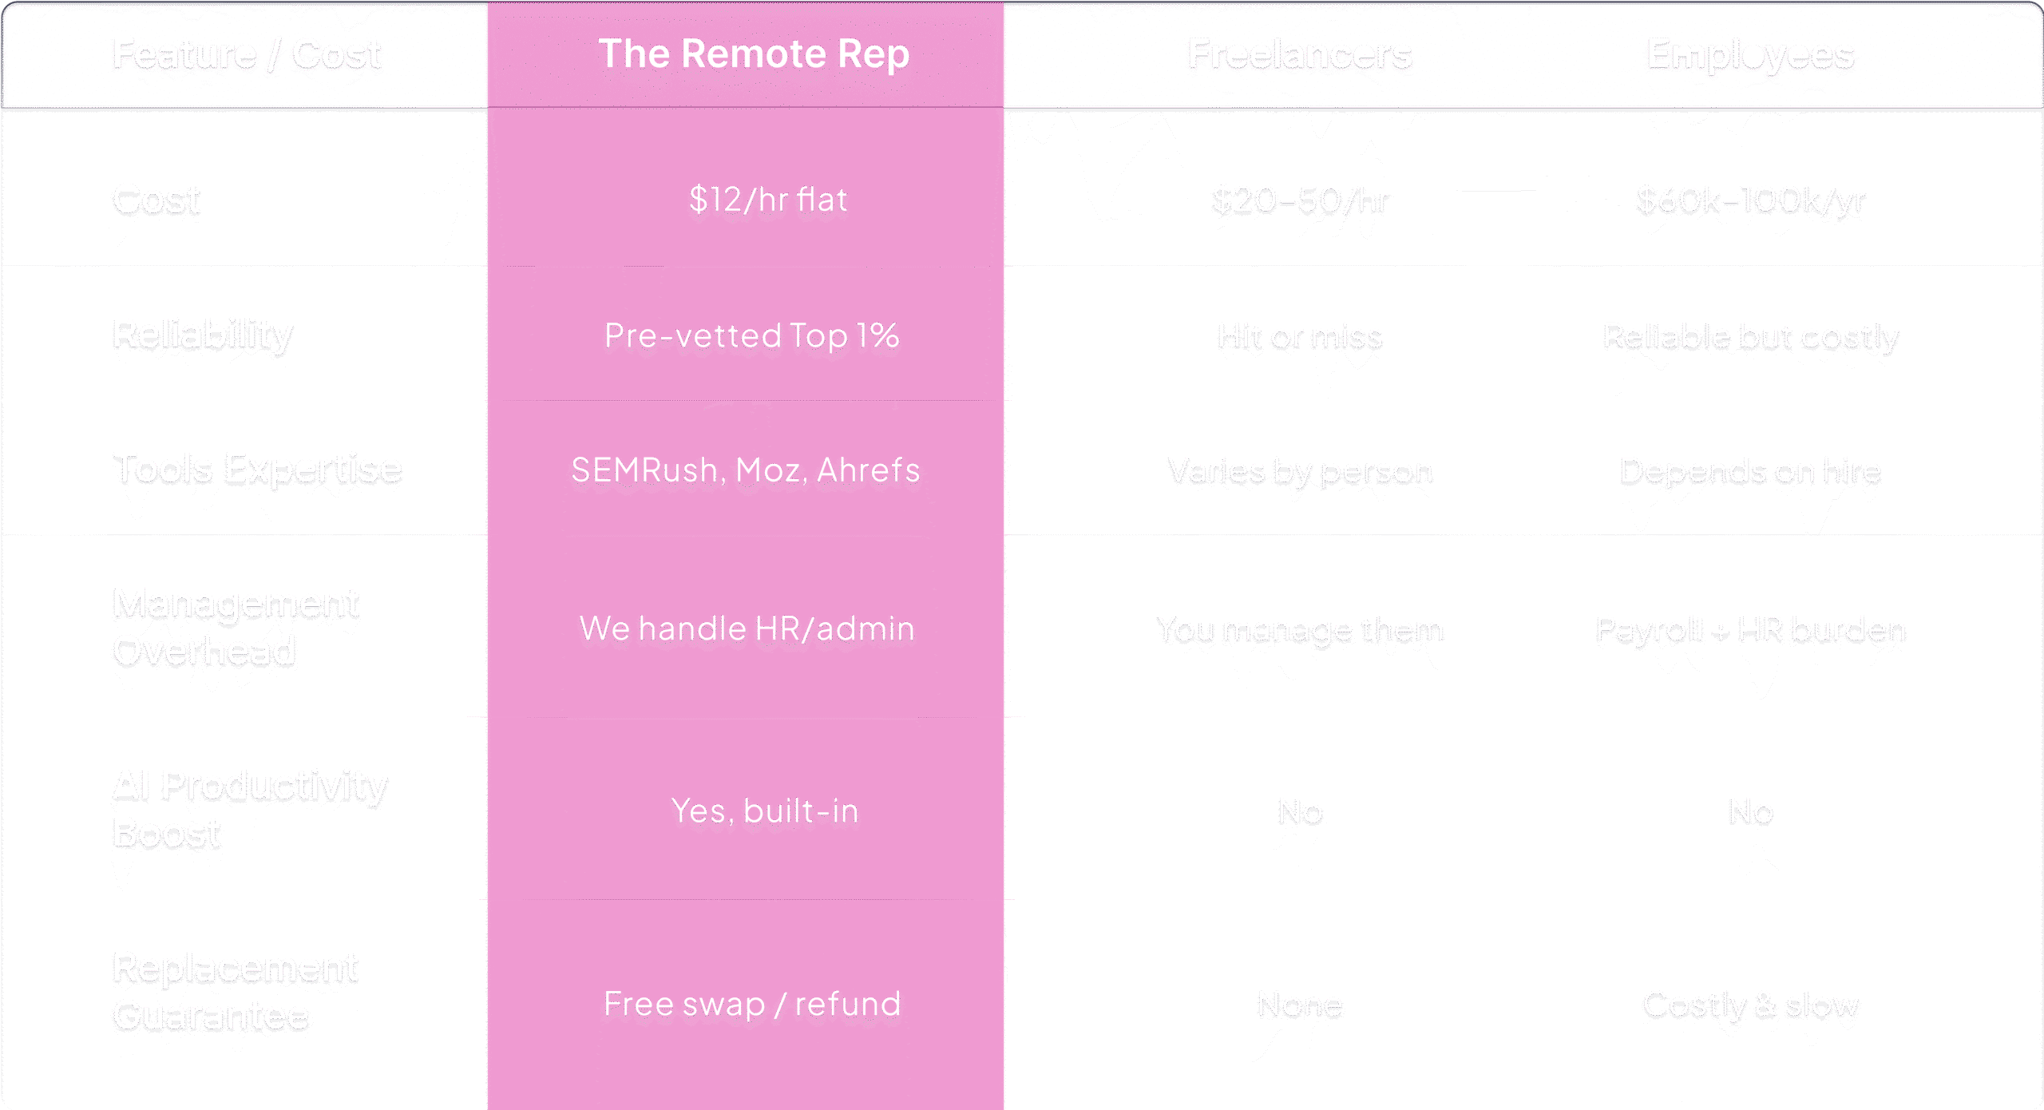Image resolution: width=2044 pixels, height=1110 pixels.
Task: Click the 'Employees' column header
Action: pyautogui.click(x=1750, y=56)
